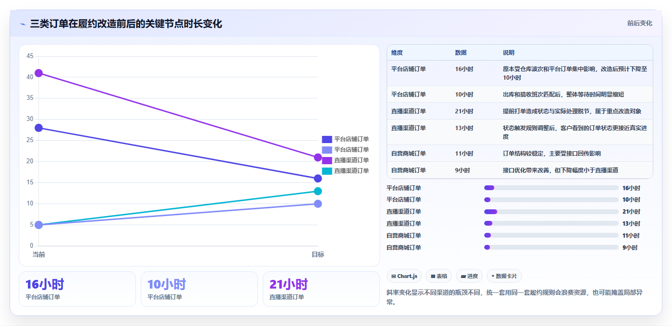672x326 pixels.
Task: Select the 16小时 平台店铺订单 summary card
Action: (77, 289)
